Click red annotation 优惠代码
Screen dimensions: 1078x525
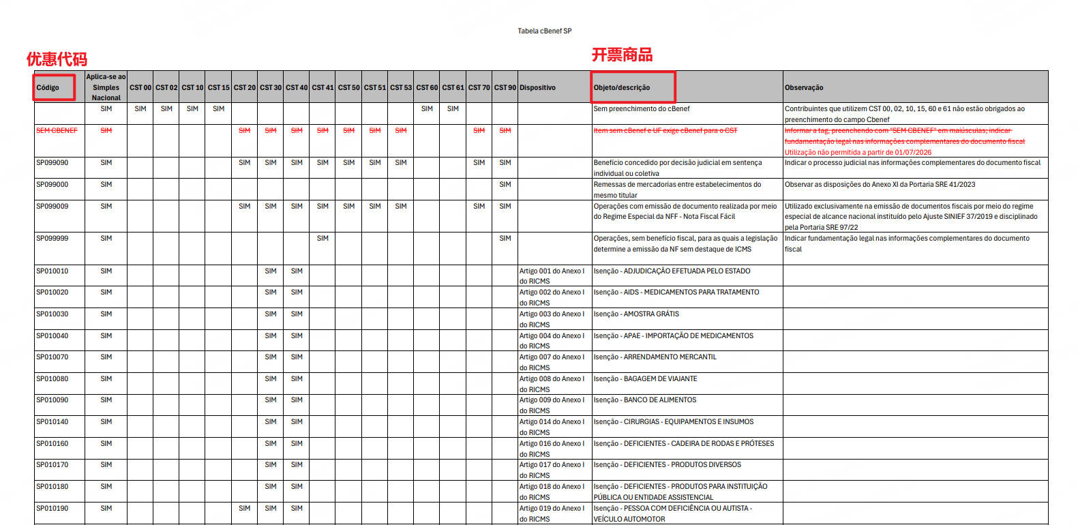click(57, 59)
